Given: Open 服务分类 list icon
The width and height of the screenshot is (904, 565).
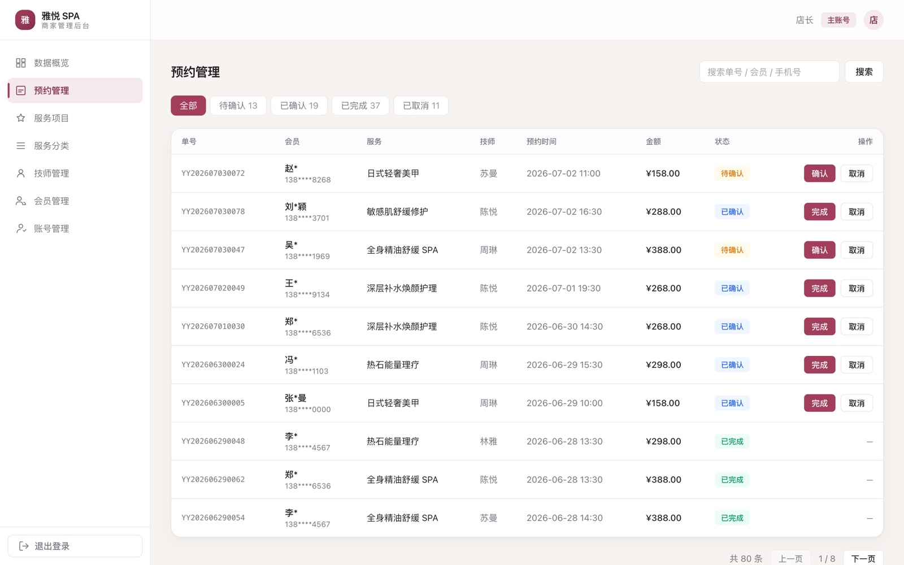Looking at the screenshot, I should tap(21, 146).
